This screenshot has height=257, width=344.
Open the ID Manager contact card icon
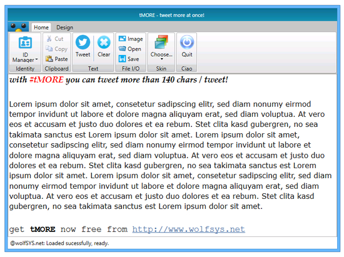pyautogui.click(x=25, y=43)
